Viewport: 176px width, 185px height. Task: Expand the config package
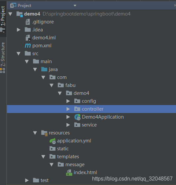click(x=68, y=101)
